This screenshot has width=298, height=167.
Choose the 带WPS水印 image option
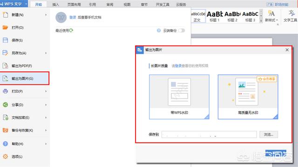179,97
